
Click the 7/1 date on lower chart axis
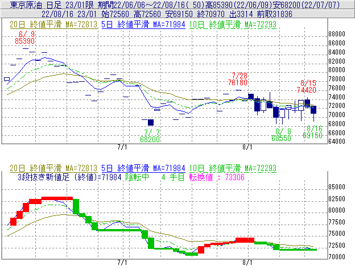pyautogui.click(x=122, y=263)
